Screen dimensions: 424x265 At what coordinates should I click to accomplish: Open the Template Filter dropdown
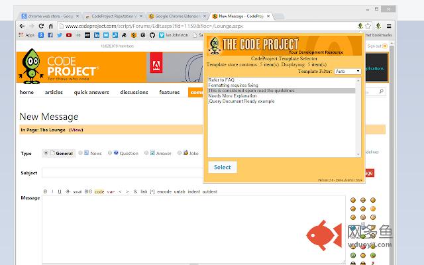point(347,71)
